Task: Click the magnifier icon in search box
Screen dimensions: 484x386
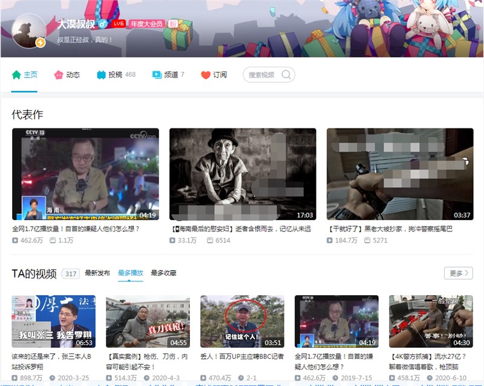Action: point(286,75)
